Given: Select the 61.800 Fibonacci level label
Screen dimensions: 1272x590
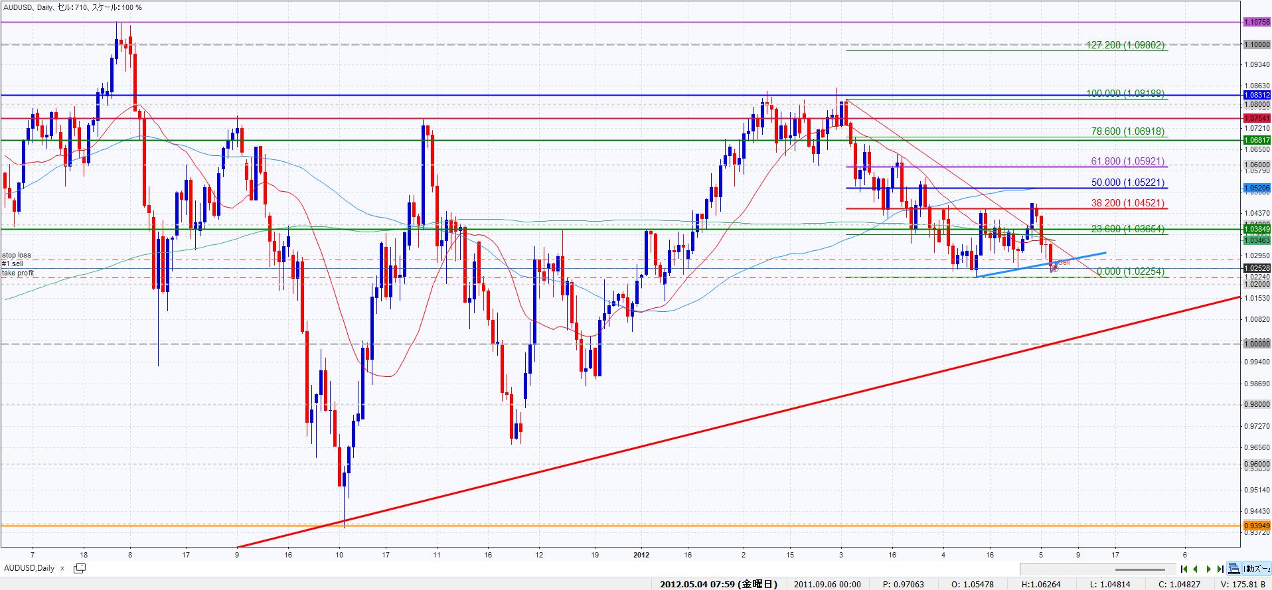Looking at the screenshot, I should coord(1127,161).
